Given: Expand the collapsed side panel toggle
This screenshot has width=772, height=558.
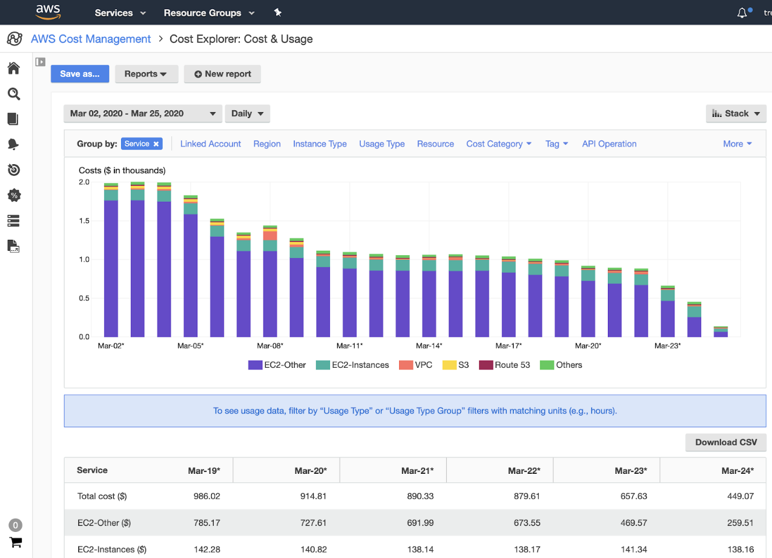Looking at the screenshot, I should [41, 61].
